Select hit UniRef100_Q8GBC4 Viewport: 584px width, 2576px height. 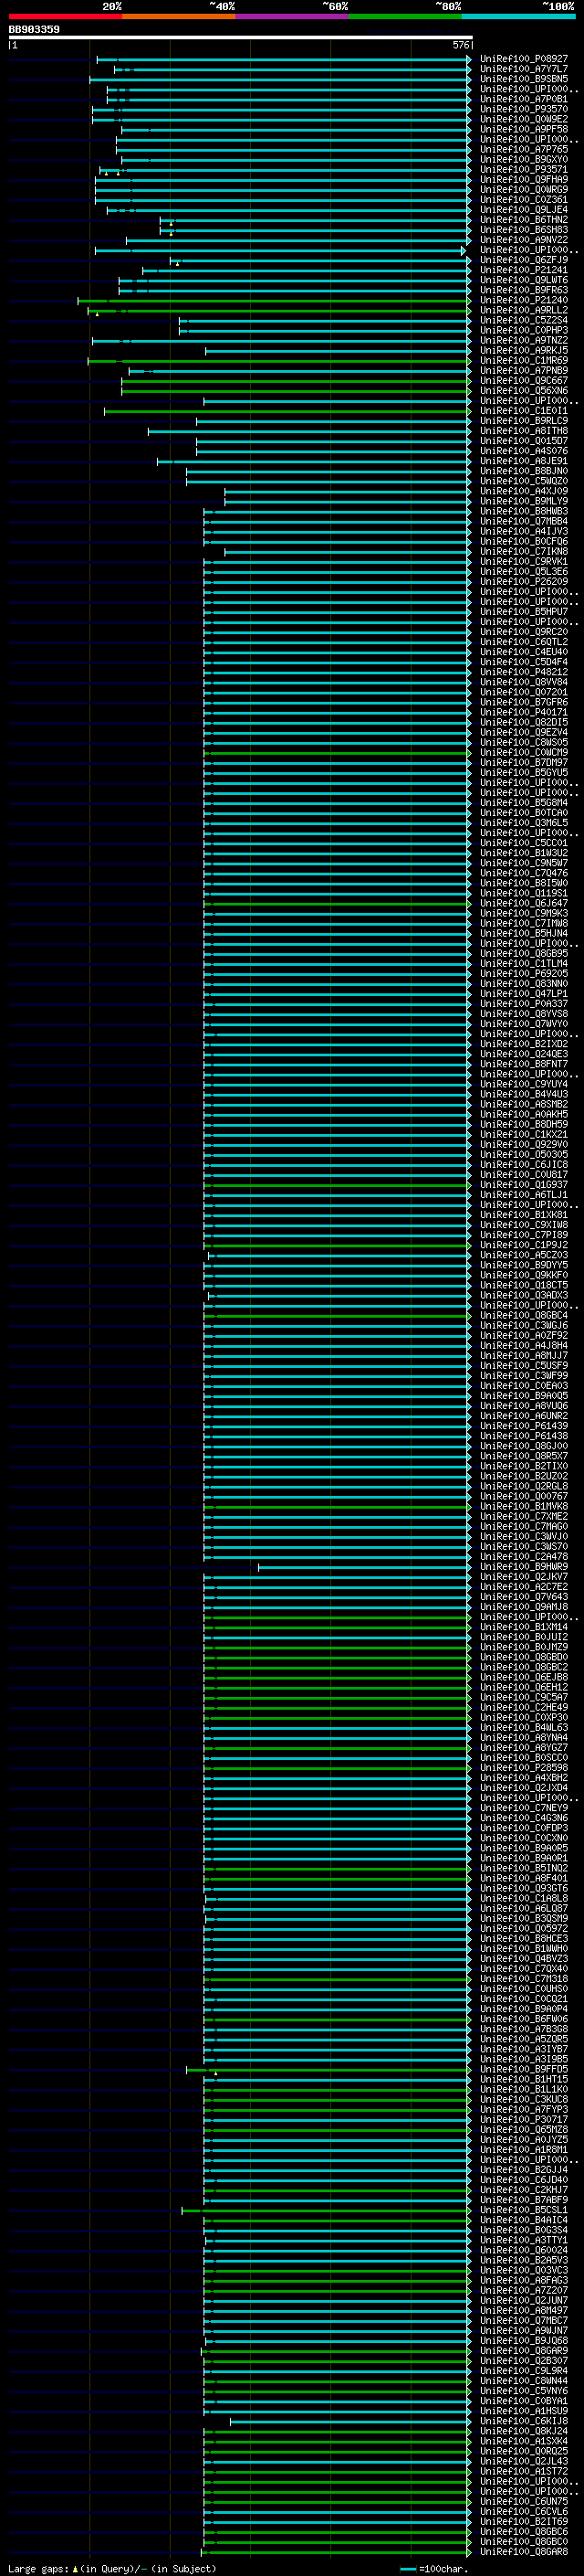tap(524, 1316)
